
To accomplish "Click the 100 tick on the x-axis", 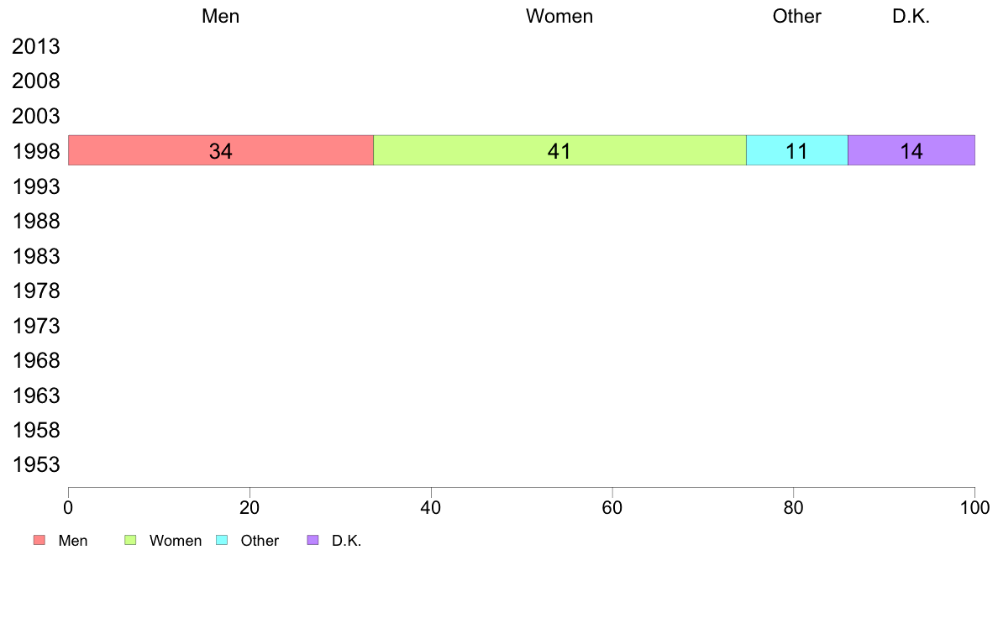I will [x=974, y=507].
